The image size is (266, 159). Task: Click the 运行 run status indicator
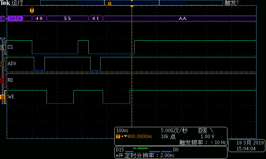coord(17,3)
